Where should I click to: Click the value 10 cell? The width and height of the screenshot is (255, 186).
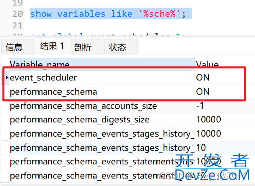pos(225,148)
